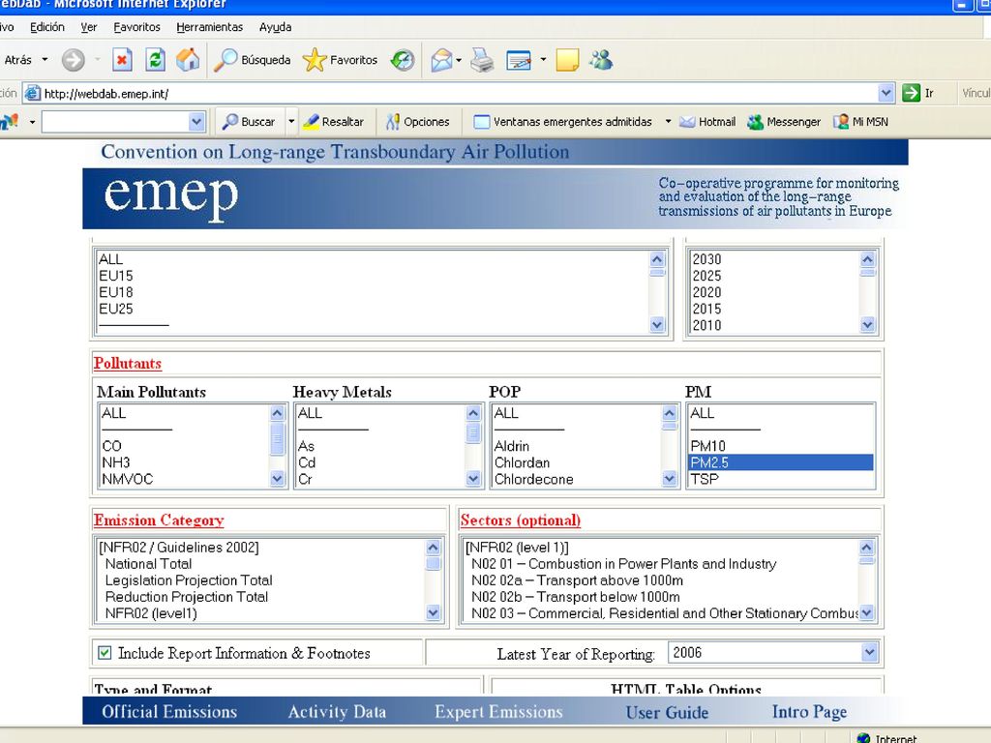The image size is (991, 743).
Task: Toggle Include Report Information & Footnotes checkbox
Action: click(x=105, y=653)
